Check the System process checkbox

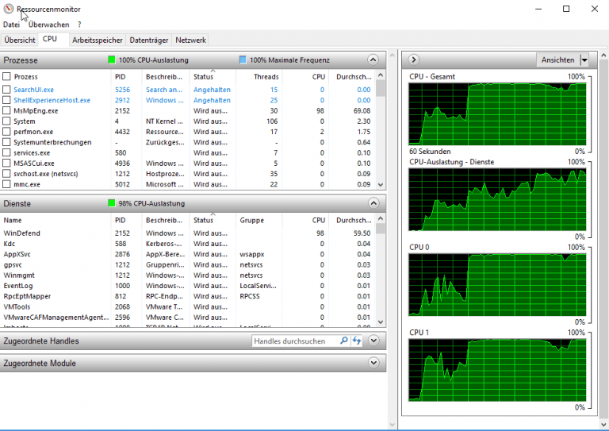[6, 121]
